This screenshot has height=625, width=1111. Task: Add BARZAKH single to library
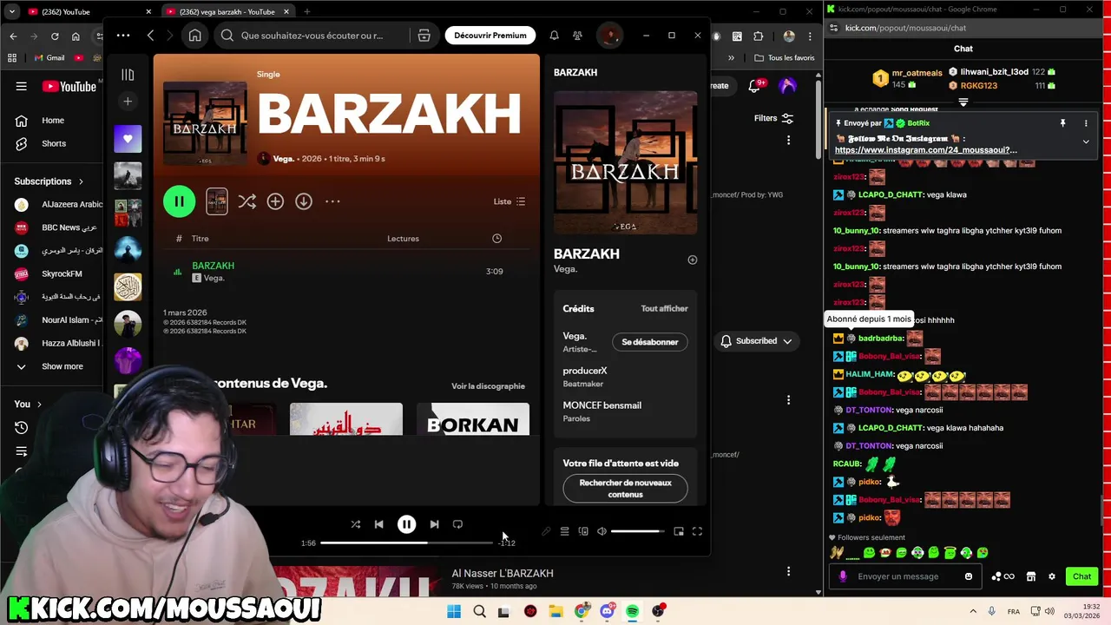click(x=275, y=201)
